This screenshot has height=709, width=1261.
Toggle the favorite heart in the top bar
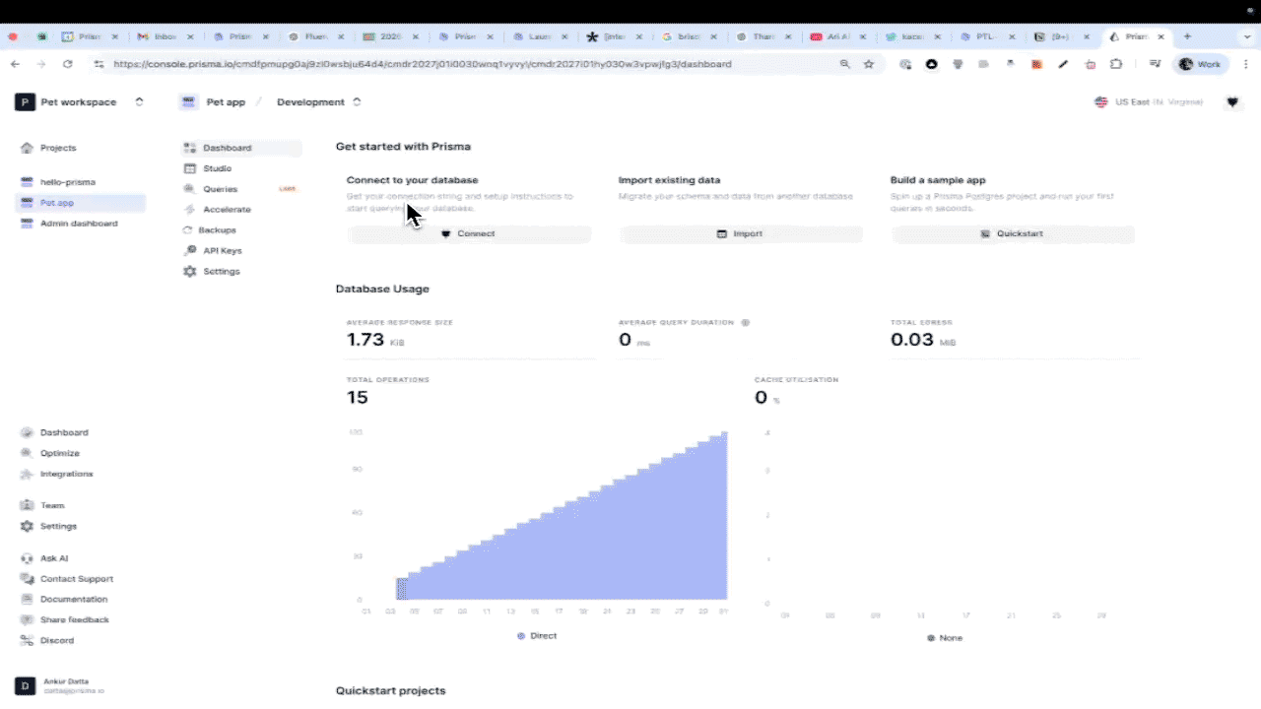tap(1232, 101)
